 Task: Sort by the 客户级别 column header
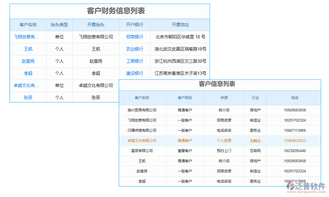[x=185, y=98]
